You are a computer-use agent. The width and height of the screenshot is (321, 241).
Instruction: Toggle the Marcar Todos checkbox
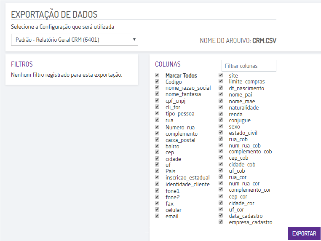[x=157, y=75]
